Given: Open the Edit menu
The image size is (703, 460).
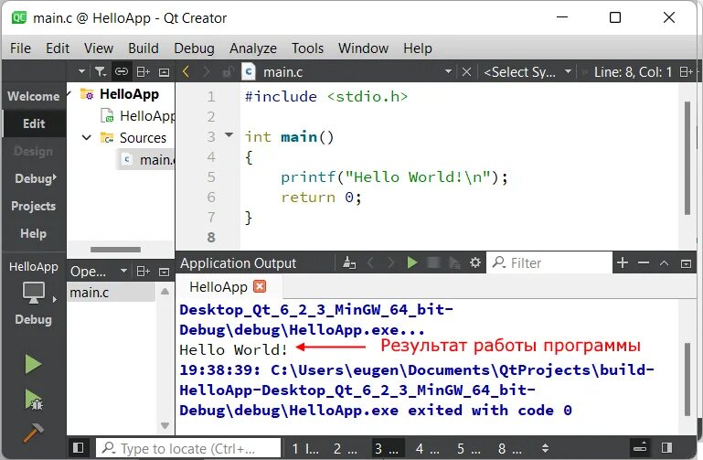Looking at the screenshot, I should click(x=58, y=48).
